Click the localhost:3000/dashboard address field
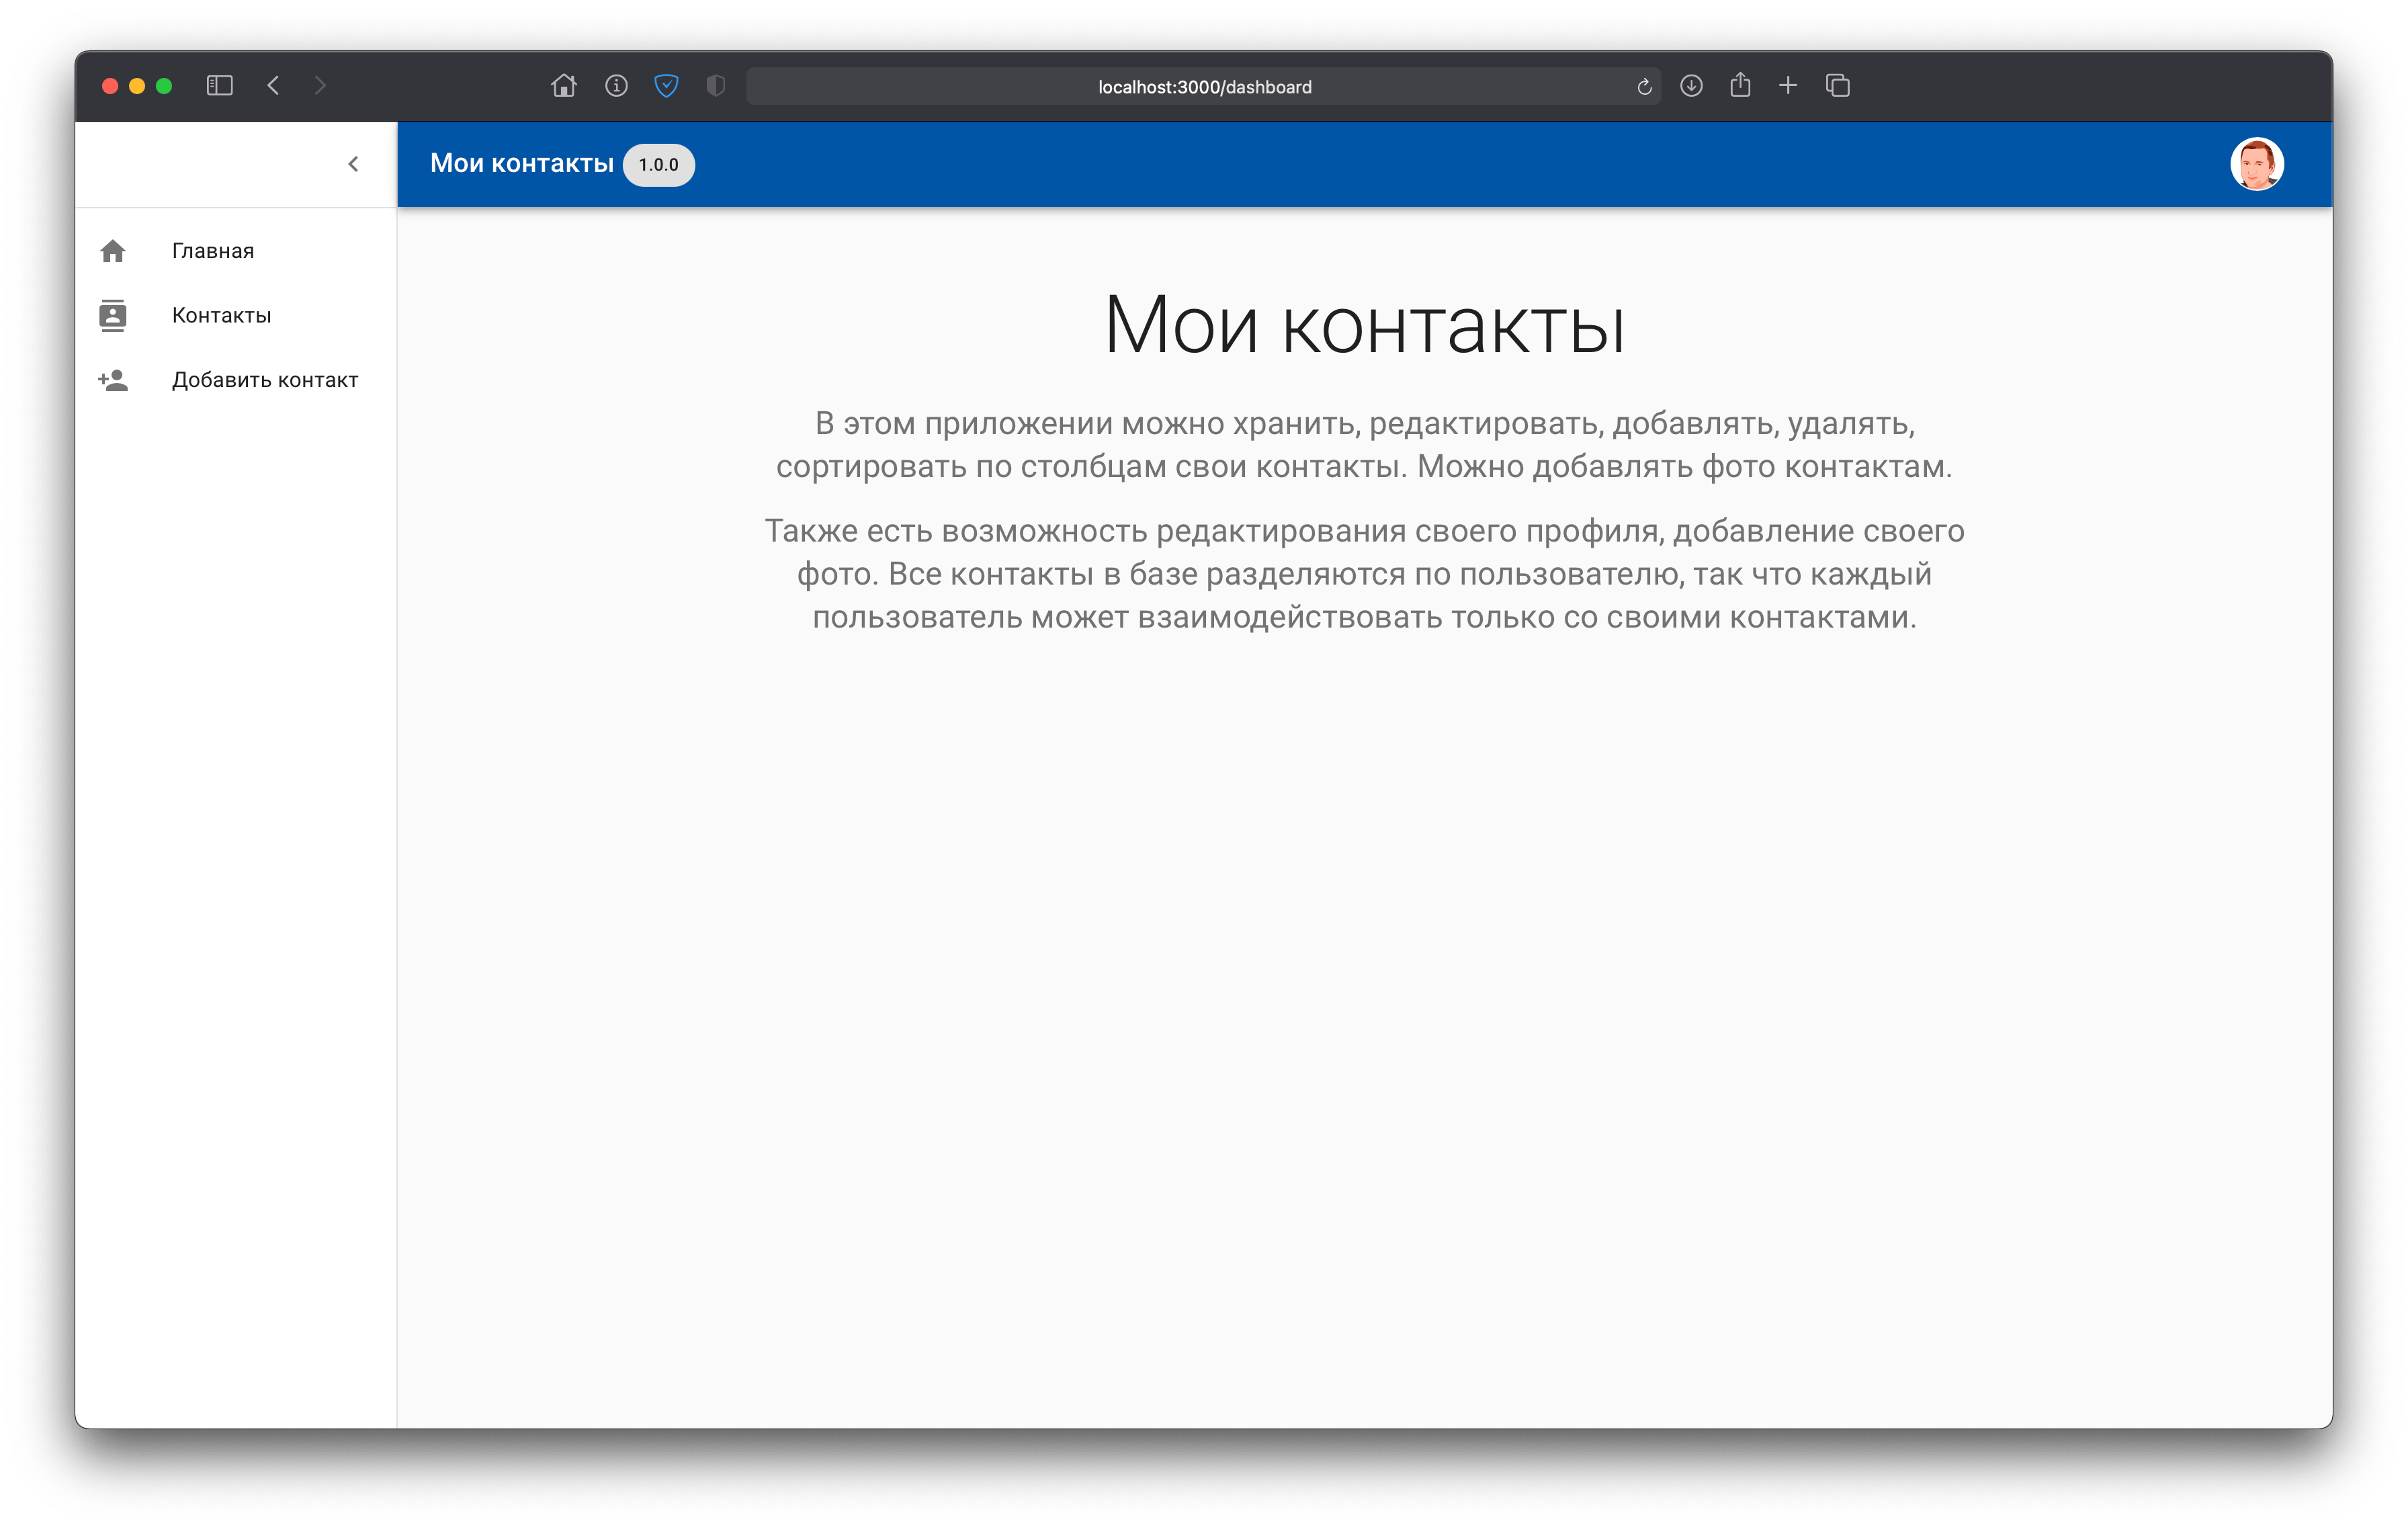Viewport: 2408px width, 1528px height. pyautogui.click(x=1204, y=87)
